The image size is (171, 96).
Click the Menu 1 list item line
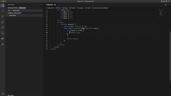[67, 12]
